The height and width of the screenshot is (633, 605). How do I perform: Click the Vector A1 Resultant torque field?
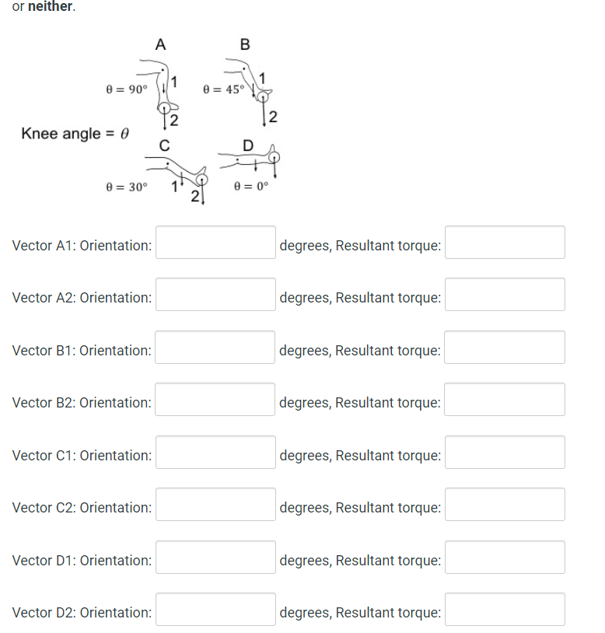504,242
